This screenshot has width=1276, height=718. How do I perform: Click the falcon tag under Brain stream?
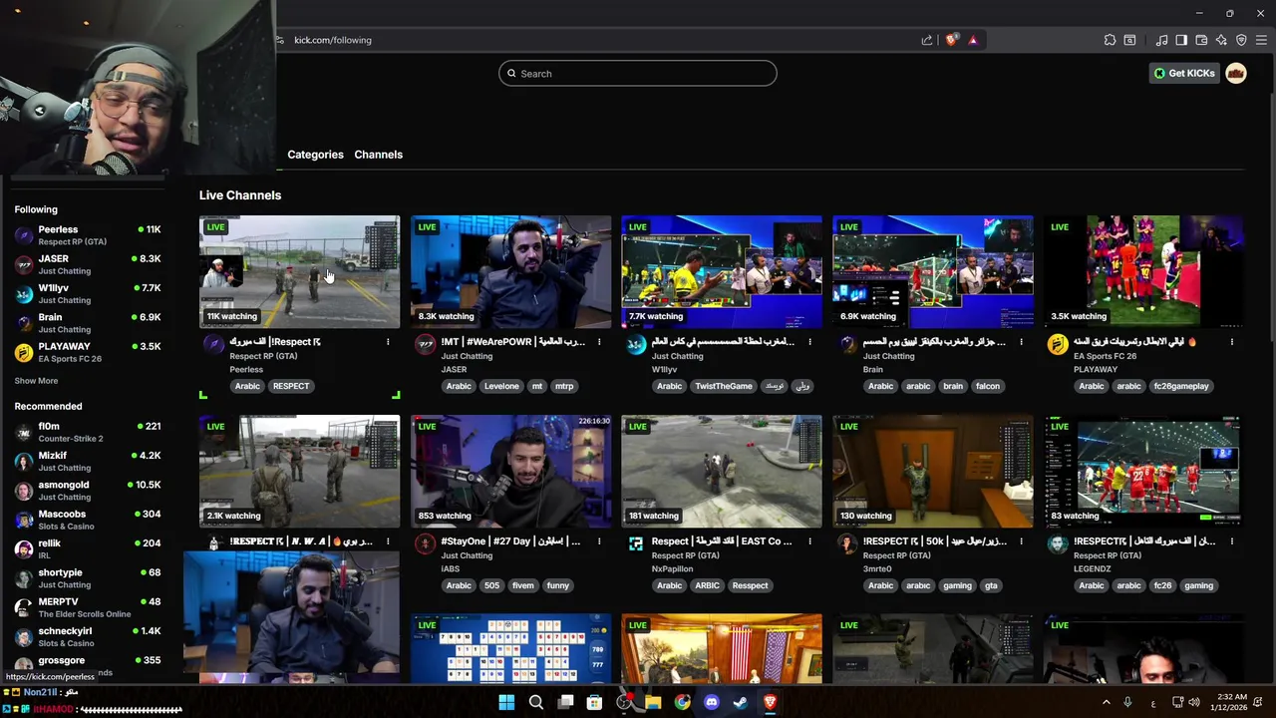pyautogui.click(x=987, y=386)
